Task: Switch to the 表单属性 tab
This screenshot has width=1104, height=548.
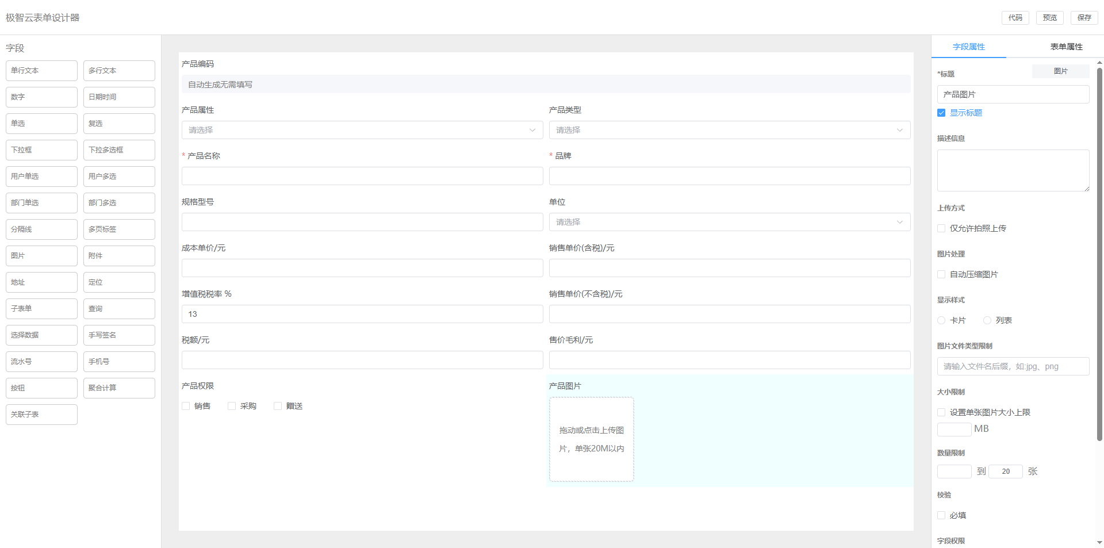Action: click(1066, 47)
